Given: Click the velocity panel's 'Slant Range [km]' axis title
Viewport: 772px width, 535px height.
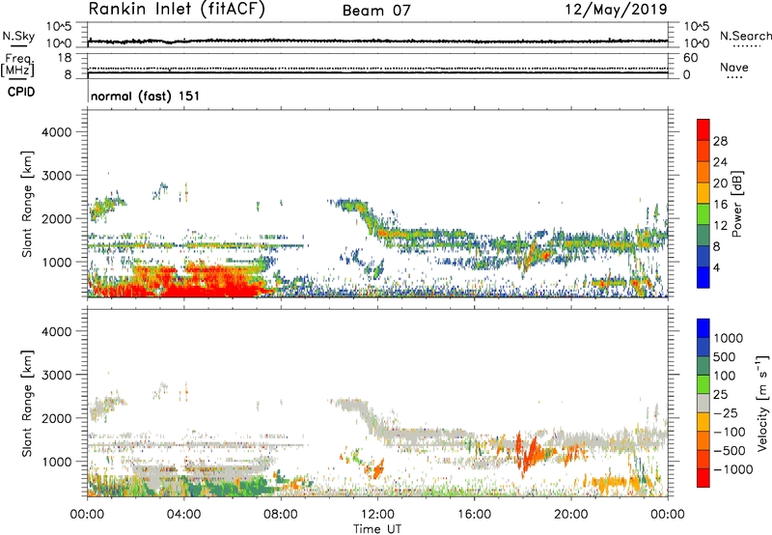Looking at the screenshot, I should click(x=27, y=403).
